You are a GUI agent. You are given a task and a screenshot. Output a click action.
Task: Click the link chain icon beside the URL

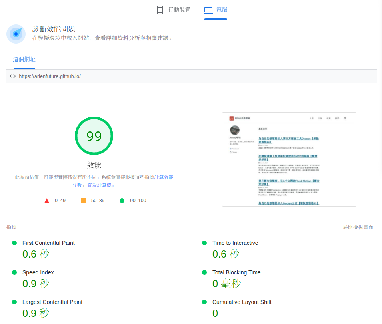pyautogui.click(x=14, y=76)
